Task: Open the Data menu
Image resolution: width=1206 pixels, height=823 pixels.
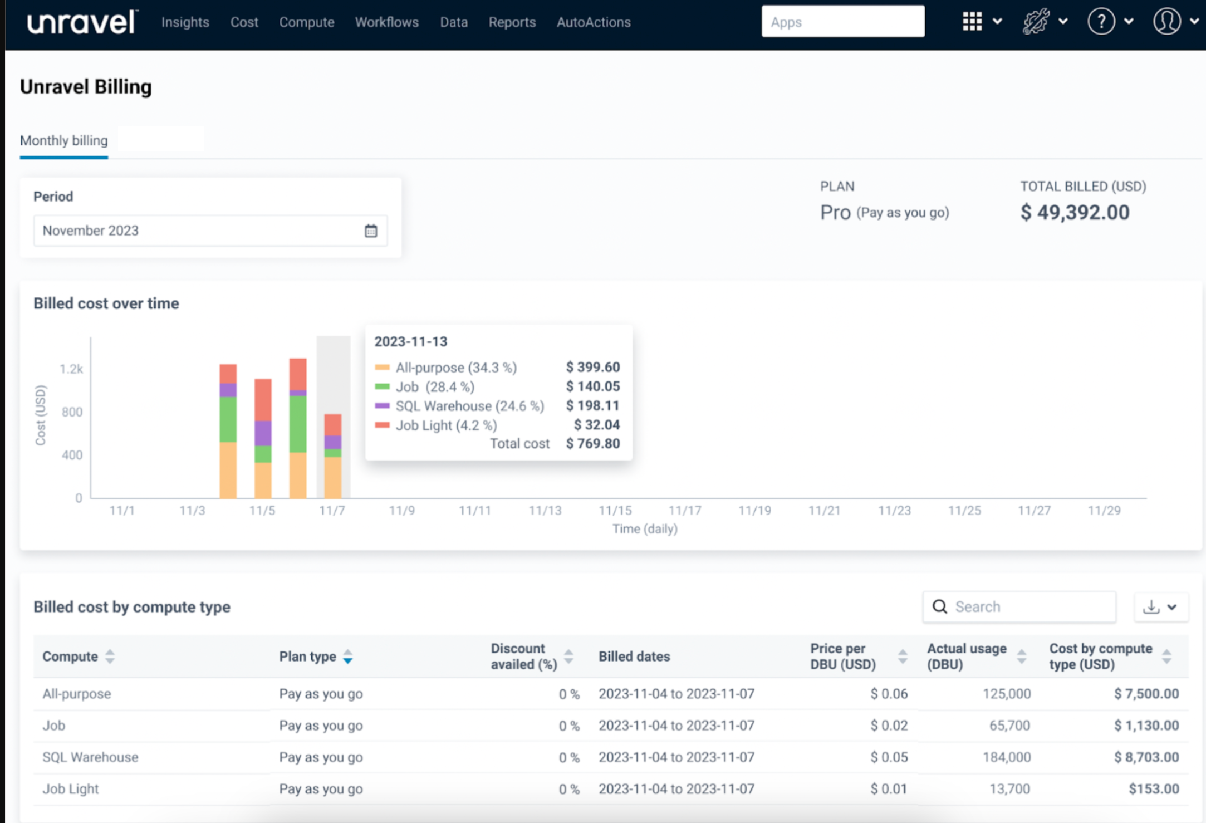Action: tap(454, 22)
